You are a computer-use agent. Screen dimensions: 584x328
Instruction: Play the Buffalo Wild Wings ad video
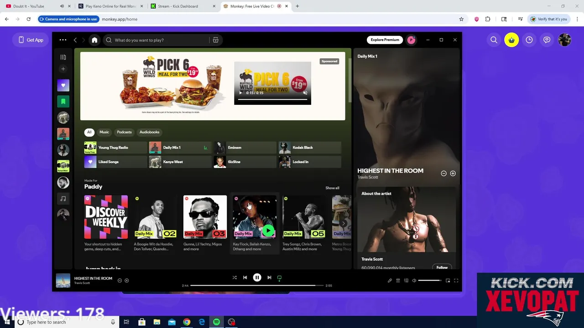tap(241, 92)
